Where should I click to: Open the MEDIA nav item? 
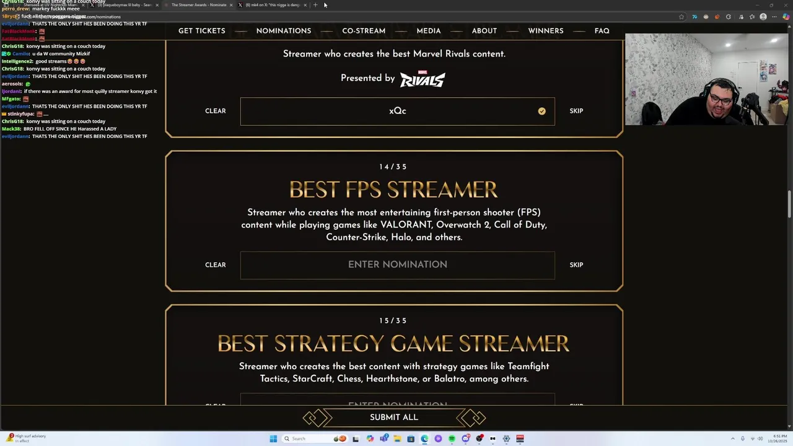tap(429, 30)
